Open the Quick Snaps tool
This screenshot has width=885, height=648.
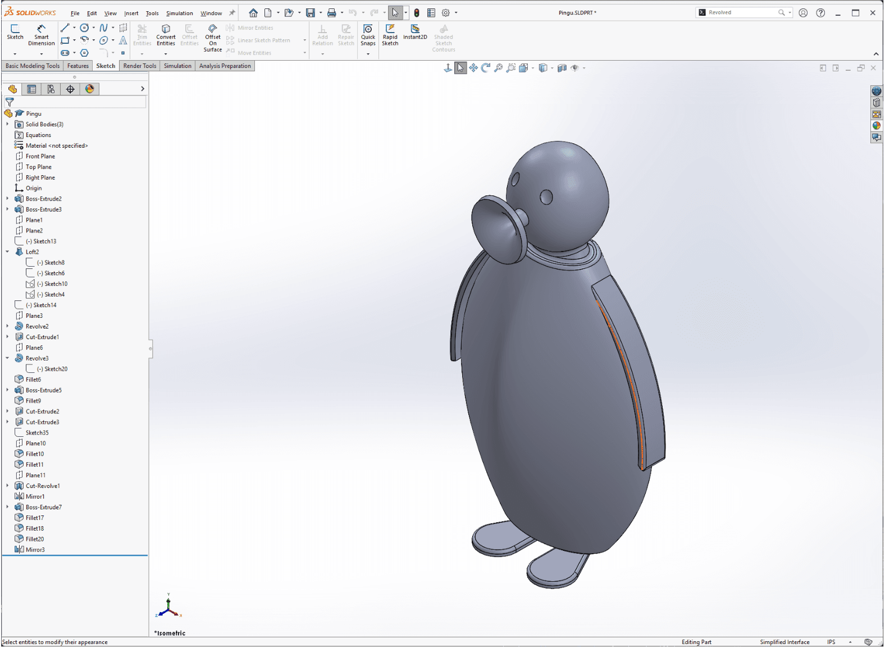pyautogui.click(x=368, y=35)
